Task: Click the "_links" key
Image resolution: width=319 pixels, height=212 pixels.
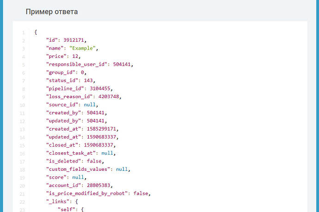Action: click(58, 201)
